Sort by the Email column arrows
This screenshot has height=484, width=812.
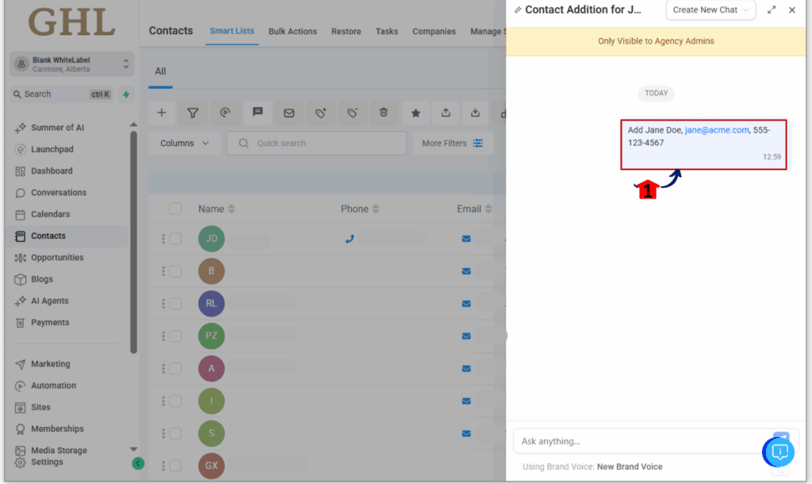click(488, 209)
